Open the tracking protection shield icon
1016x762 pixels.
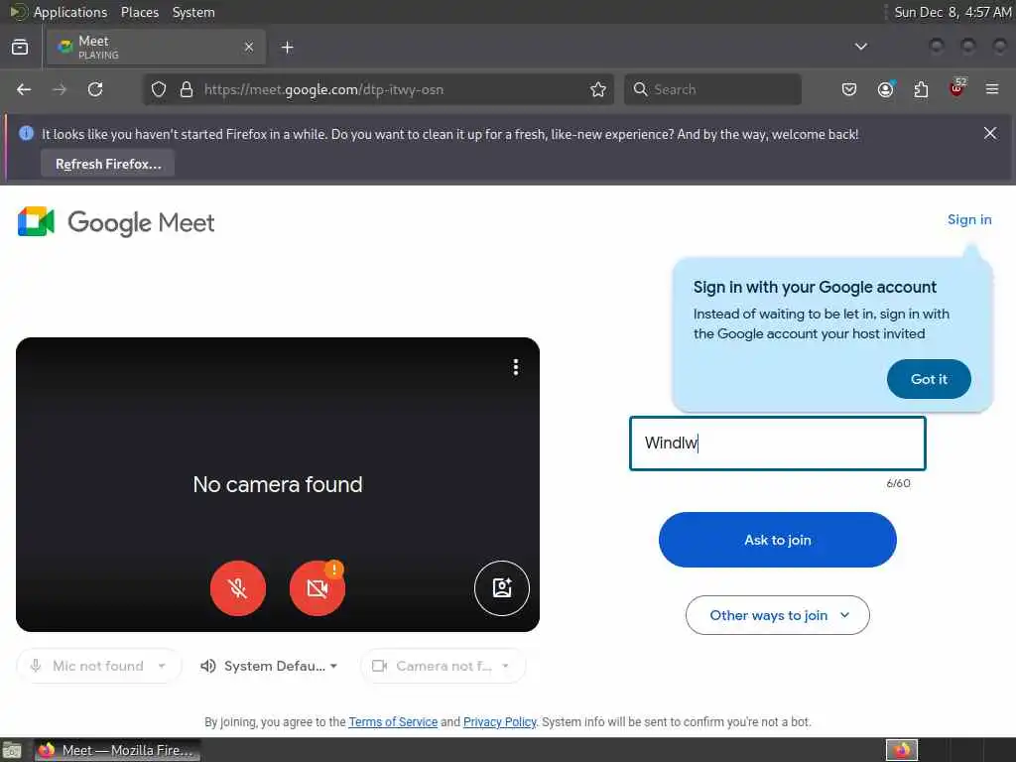(x=159, y=89)
